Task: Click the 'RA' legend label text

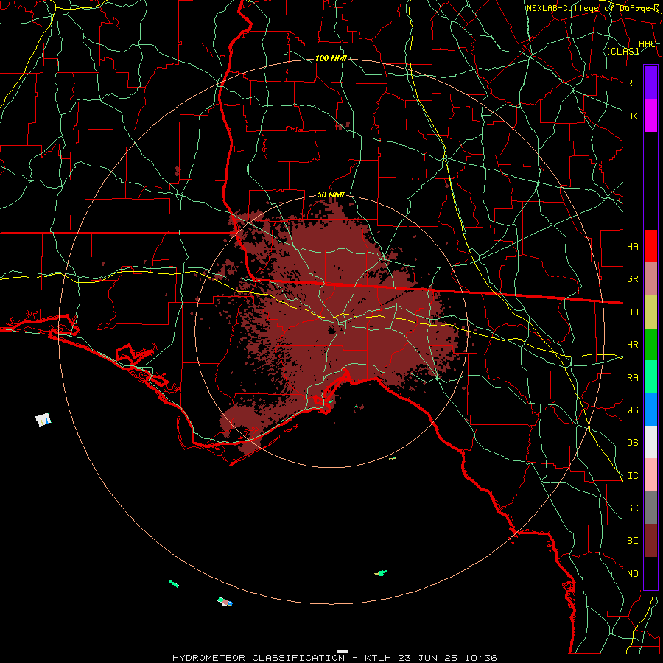Action: coord(632,378)
